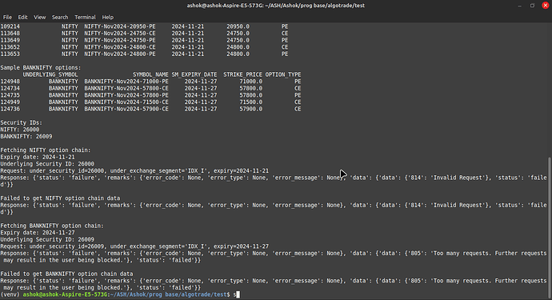Click request line with under_security_id=26000
The height and width of the screenshot is (300, 552).
point(134,170)
